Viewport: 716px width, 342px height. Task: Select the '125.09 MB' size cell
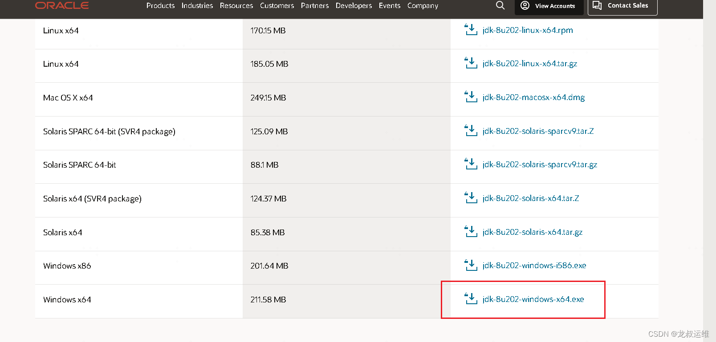346,133
